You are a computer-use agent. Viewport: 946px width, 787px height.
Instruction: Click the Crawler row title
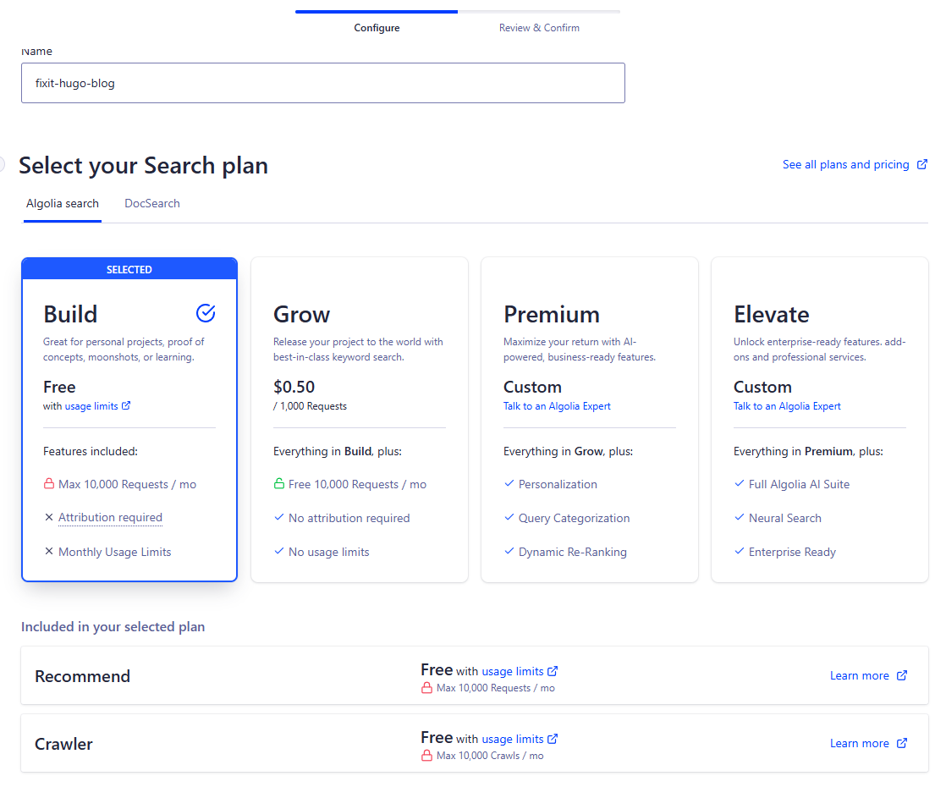click(x=64, y=744)
